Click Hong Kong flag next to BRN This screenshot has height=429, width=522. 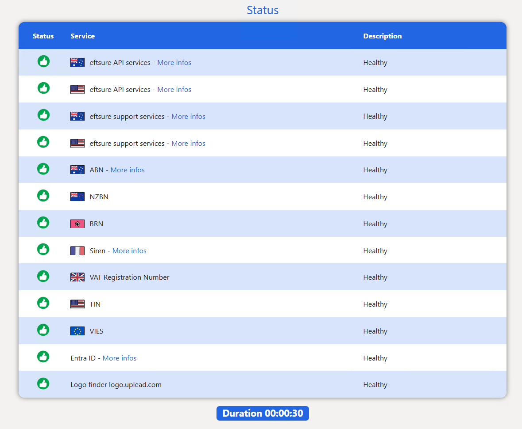click(77, 224)
